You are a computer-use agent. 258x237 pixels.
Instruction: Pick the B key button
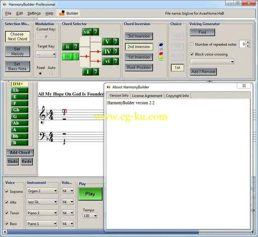pos(20,143)
